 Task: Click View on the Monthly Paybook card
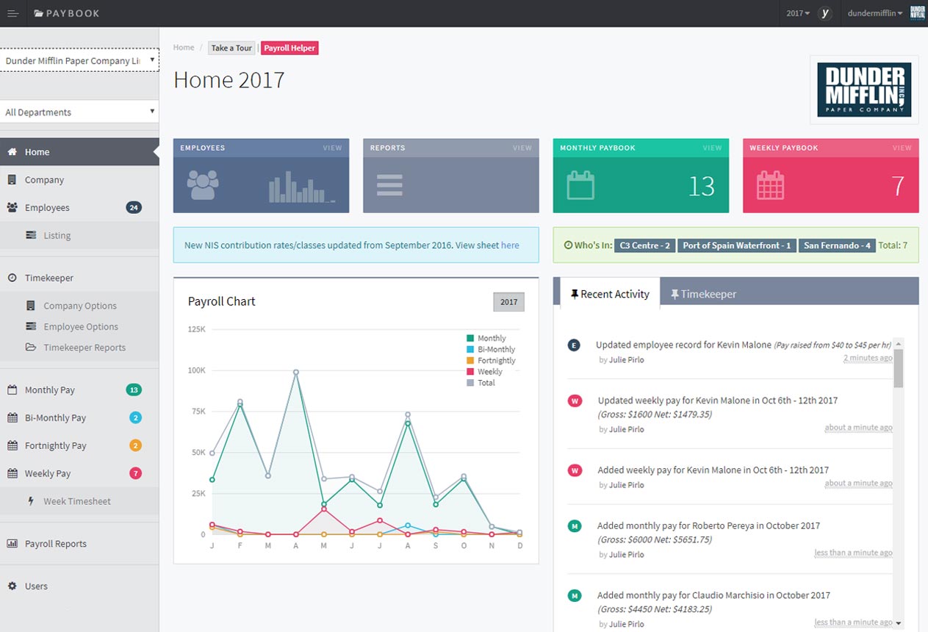pyautogui.click(x=712, y=148)
